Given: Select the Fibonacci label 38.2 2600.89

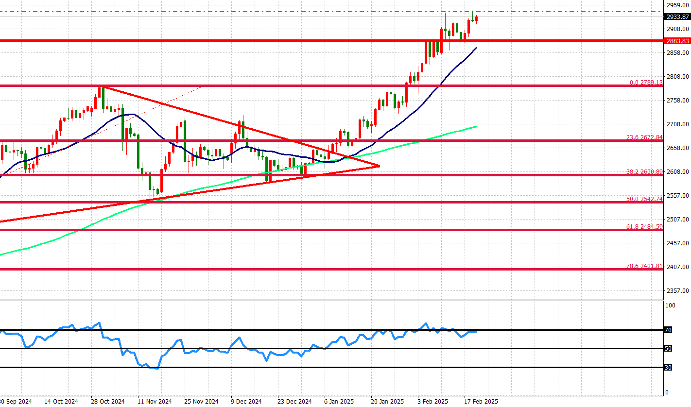Looking at the screenshot, I should 645,172.
